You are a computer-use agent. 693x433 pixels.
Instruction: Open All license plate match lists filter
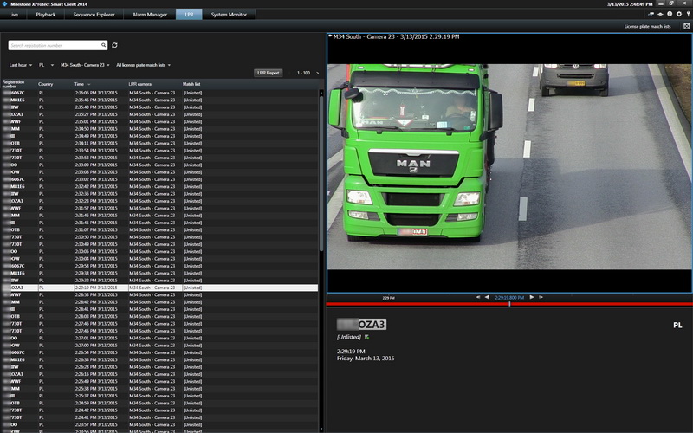(x=143, y=65)
